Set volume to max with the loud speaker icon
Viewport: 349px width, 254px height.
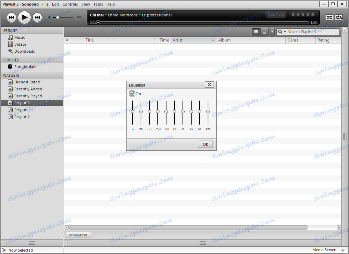point(79,17)
